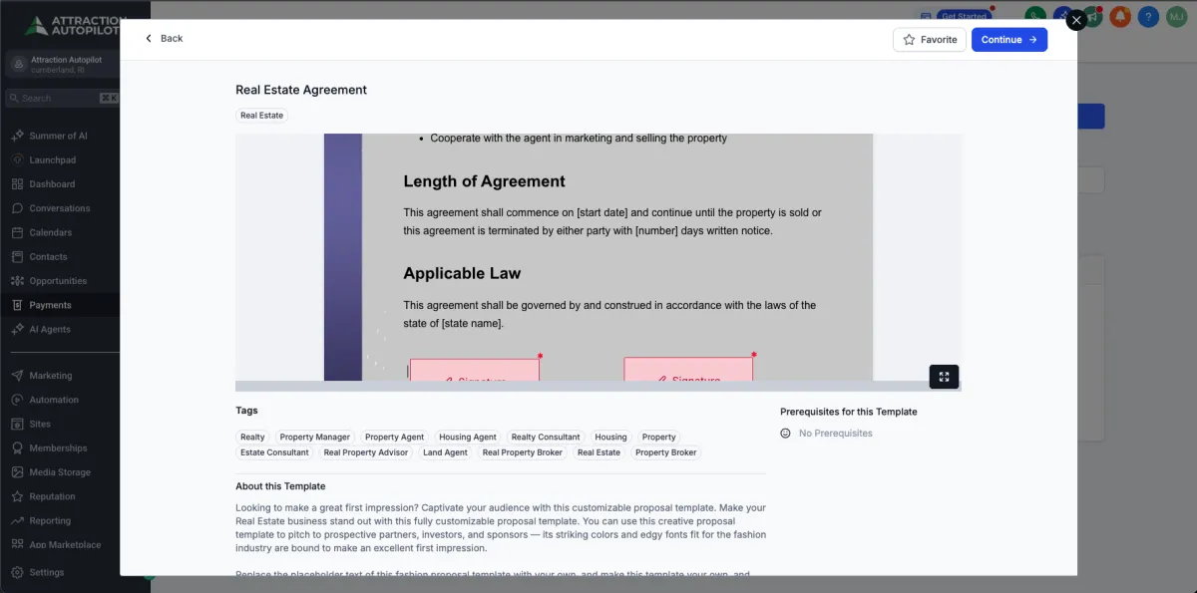This screenshot has height=593, width=1197.
Task: Select the Property Agent tag
Action: (394, 437)
